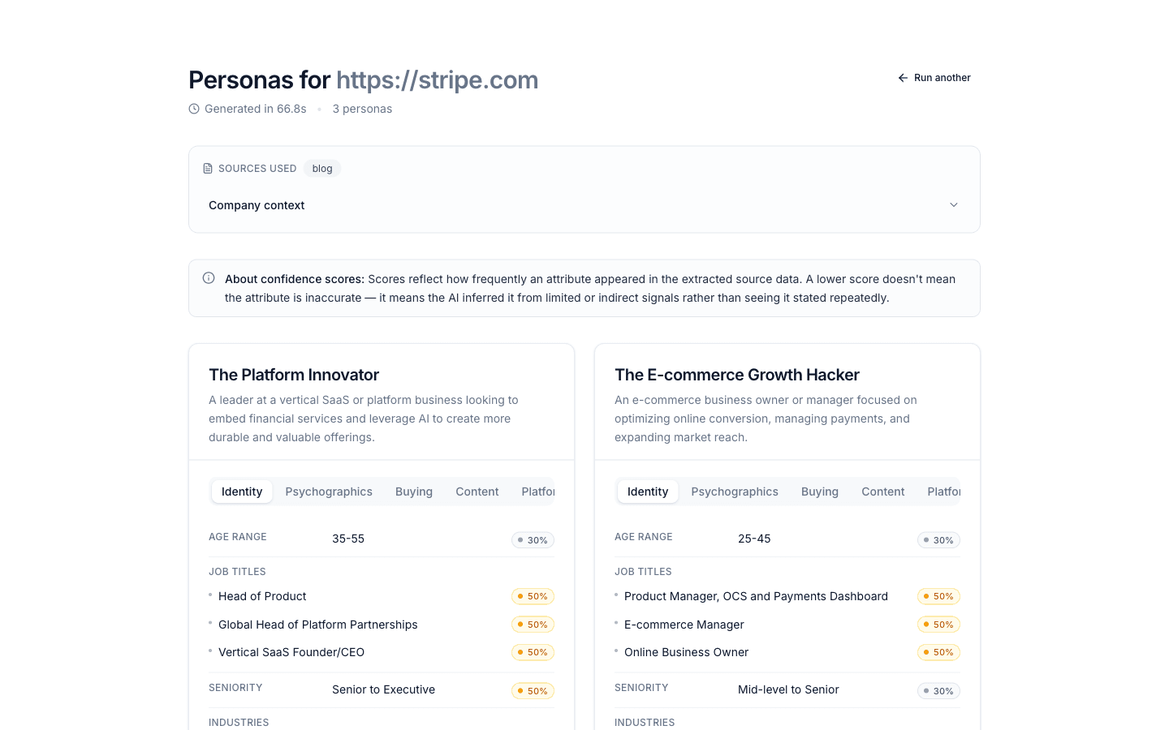Switch to the Buying tab in The Platform Innovator card

coord(414,492)
